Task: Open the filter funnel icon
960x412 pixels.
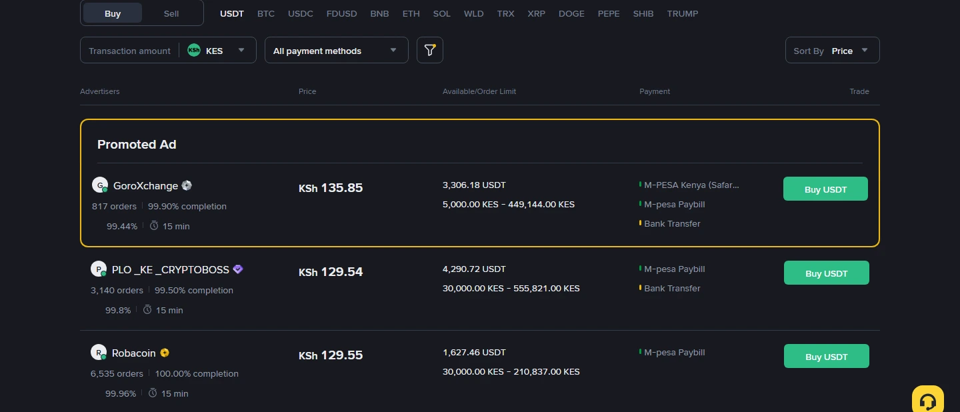Action: pyautogui.click(x=430, y=50)
